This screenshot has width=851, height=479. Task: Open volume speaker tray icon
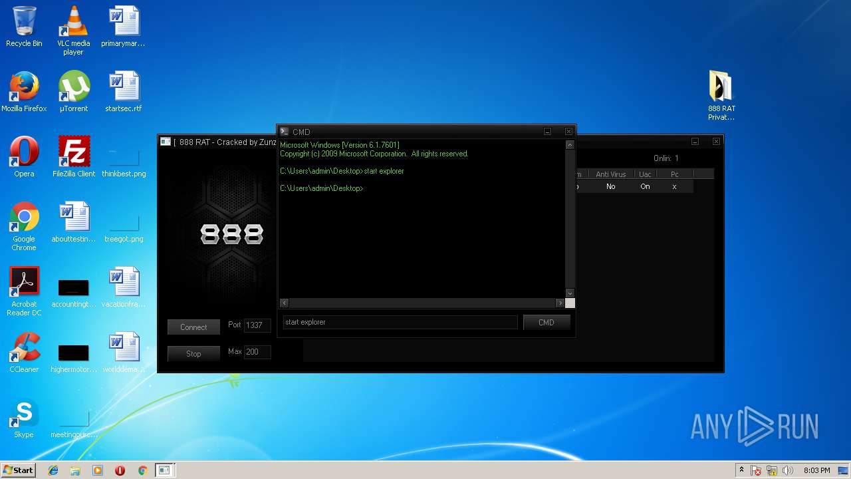[x=788, y=470]
